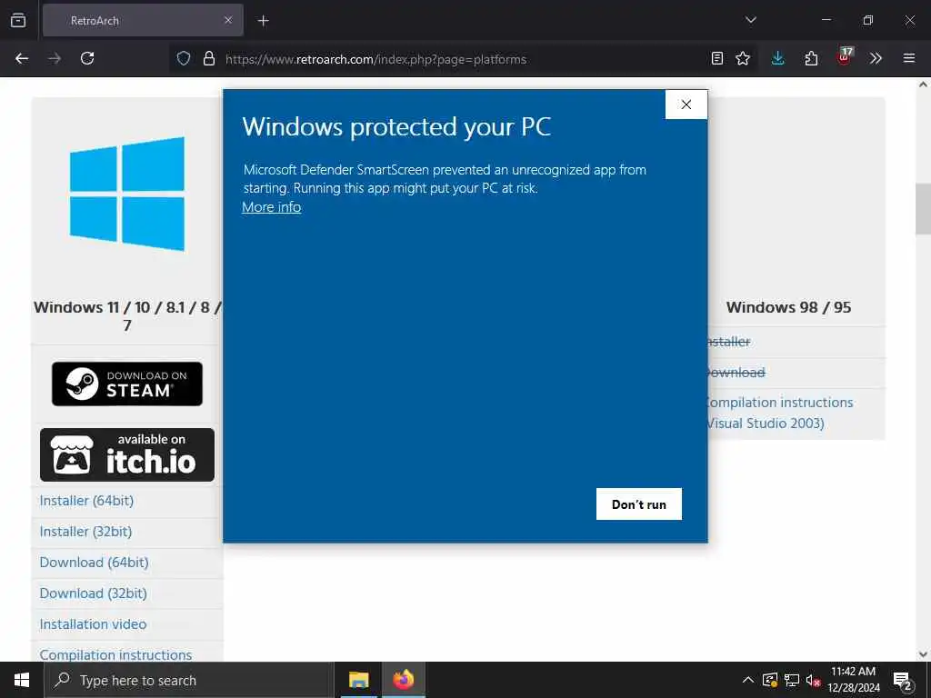Click the page vertical scrollbar thumb
The image size is (931, 698).
(x=923, y=209)
